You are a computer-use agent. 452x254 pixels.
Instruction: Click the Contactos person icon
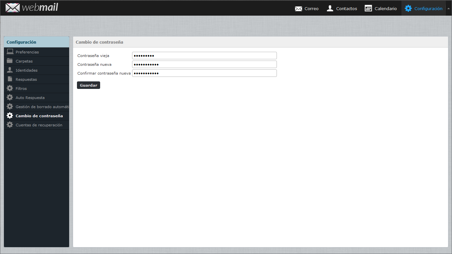coord(330,8)
